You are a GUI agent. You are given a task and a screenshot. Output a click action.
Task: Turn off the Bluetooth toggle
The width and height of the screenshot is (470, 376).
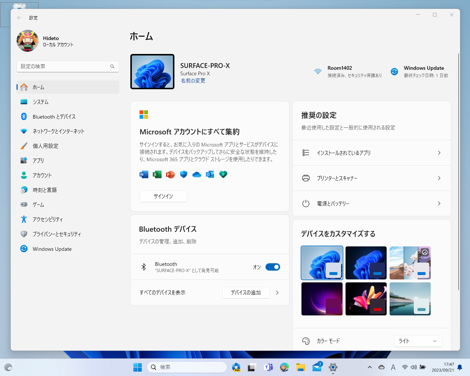click(x=272, y=267)
